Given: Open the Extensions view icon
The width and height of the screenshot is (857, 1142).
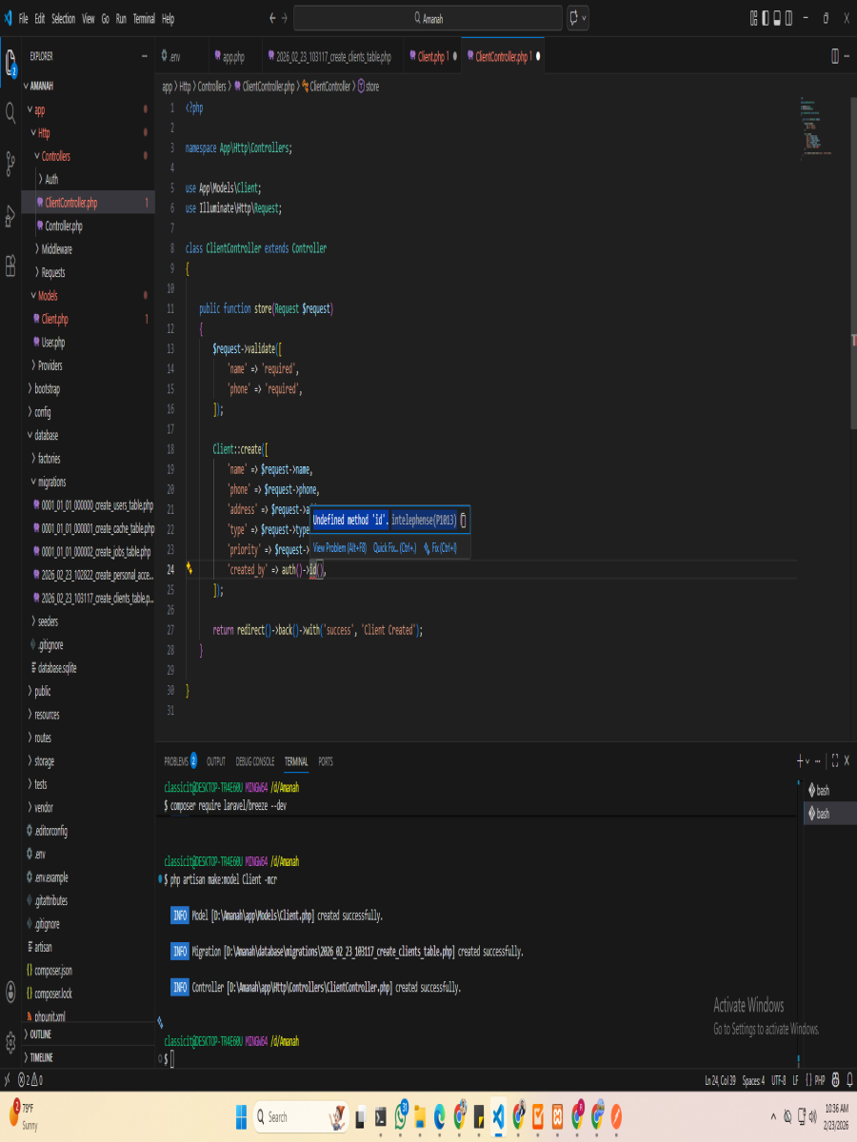Looking at the screenshot, I should [10, 266].
